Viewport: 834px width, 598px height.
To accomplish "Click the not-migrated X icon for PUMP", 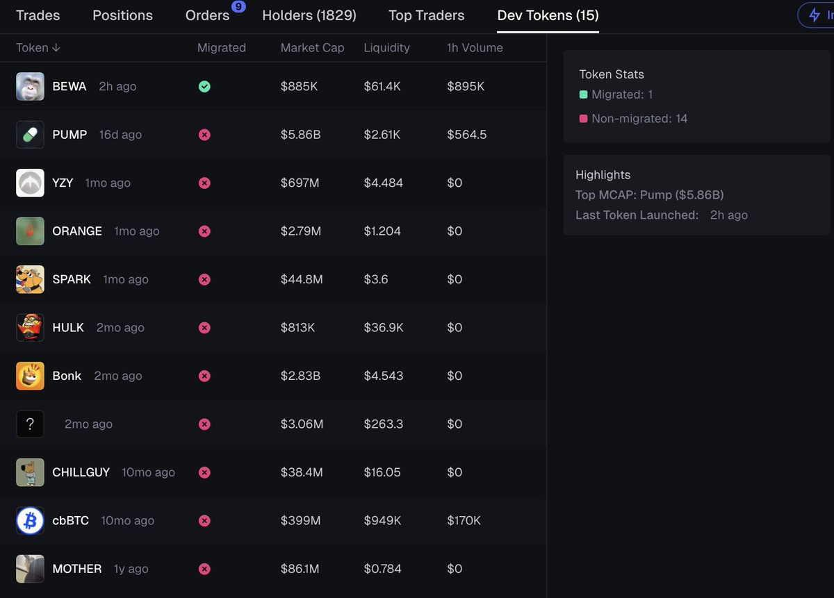I will pos(204,135).
